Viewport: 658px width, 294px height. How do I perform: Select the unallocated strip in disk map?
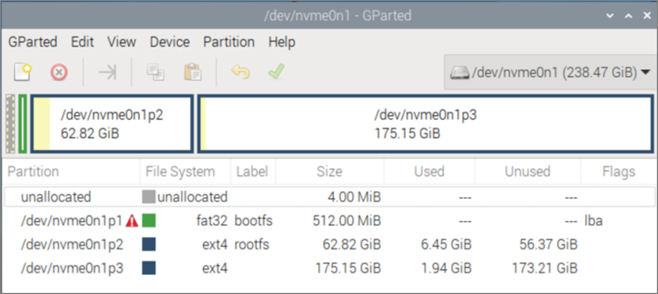coord(11,124)
